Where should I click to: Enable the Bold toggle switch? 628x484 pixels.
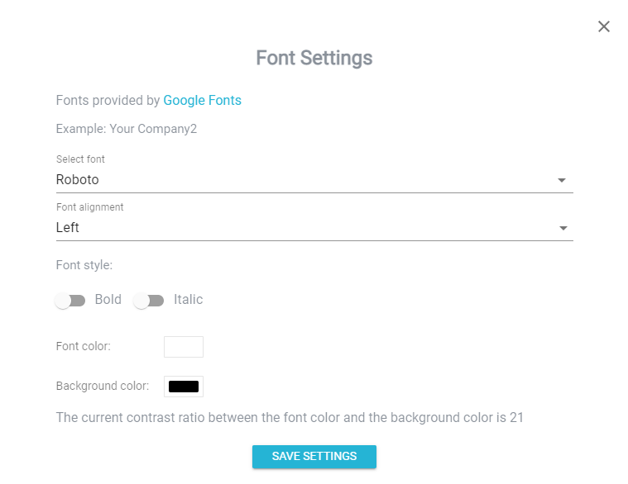pyautogui.click(x=70, y=300)
